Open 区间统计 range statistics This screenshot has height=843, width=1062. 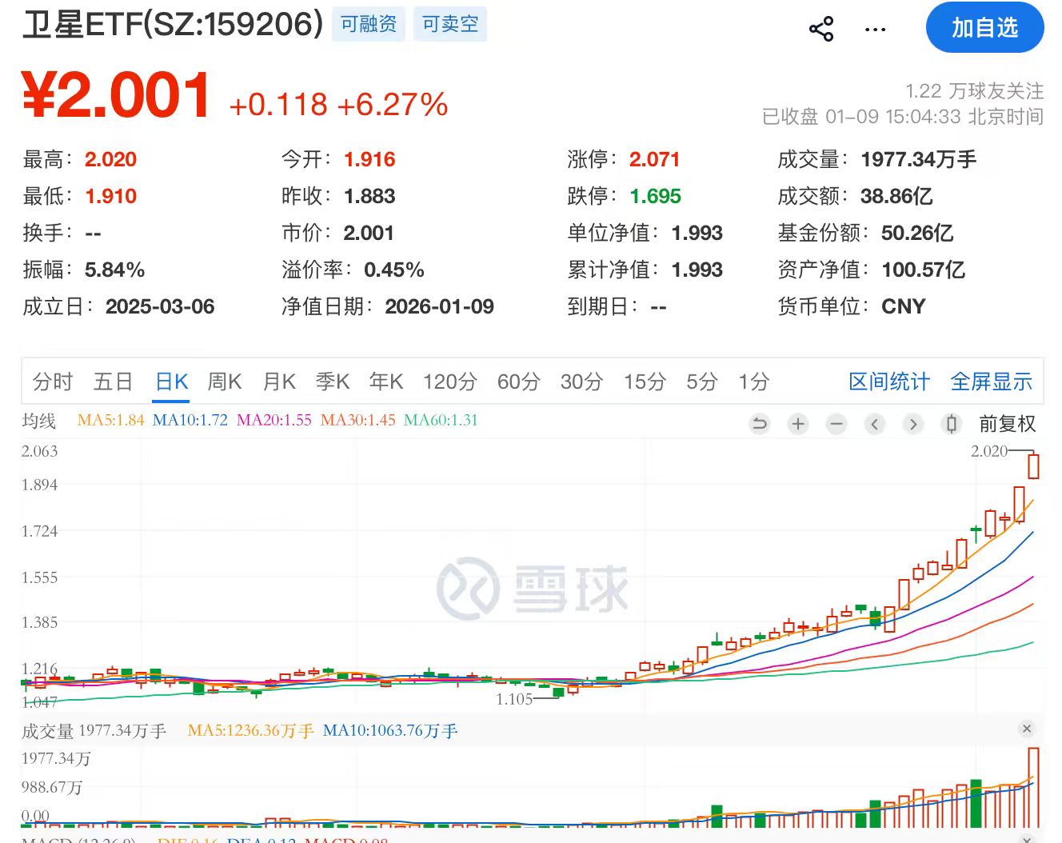(x=888, y=382)
